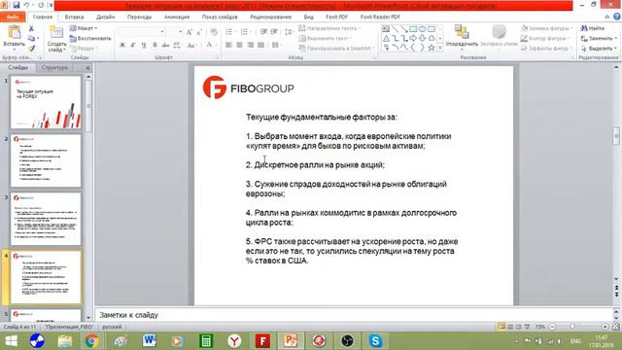The image size is (622, 350).
Task: Open the PowerPoint Help question mark
Action: 616,17
